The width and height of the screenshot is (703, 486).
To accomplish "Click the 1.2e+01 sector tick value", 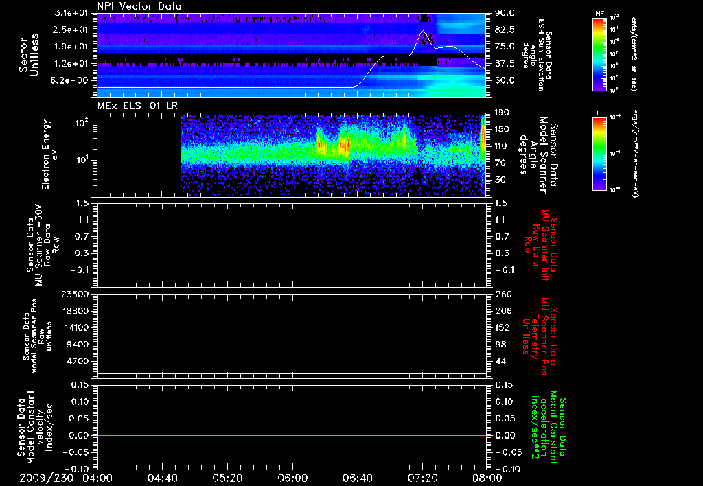I will click(x=71, y=64).
